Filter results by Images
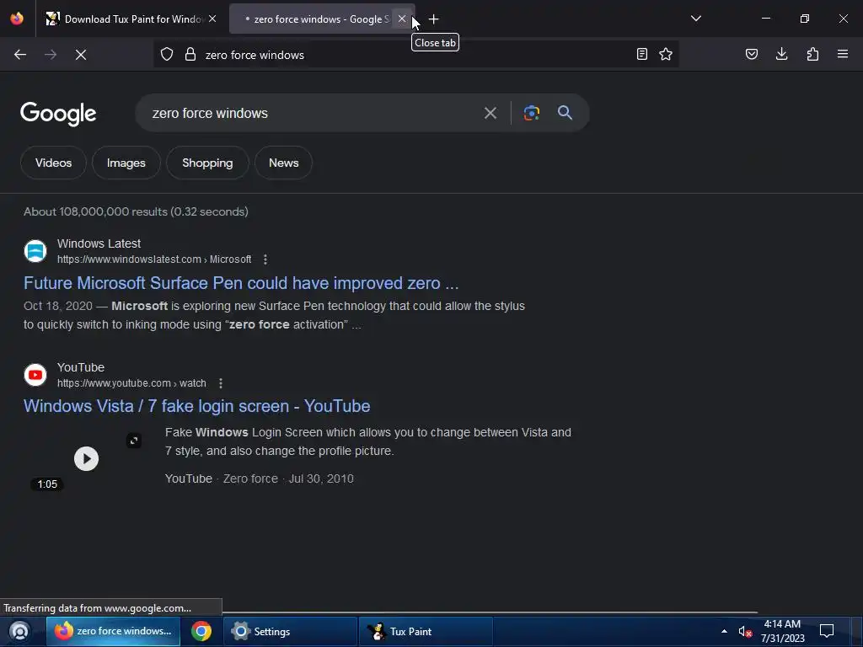863x647 pixels. coord(126,163)
